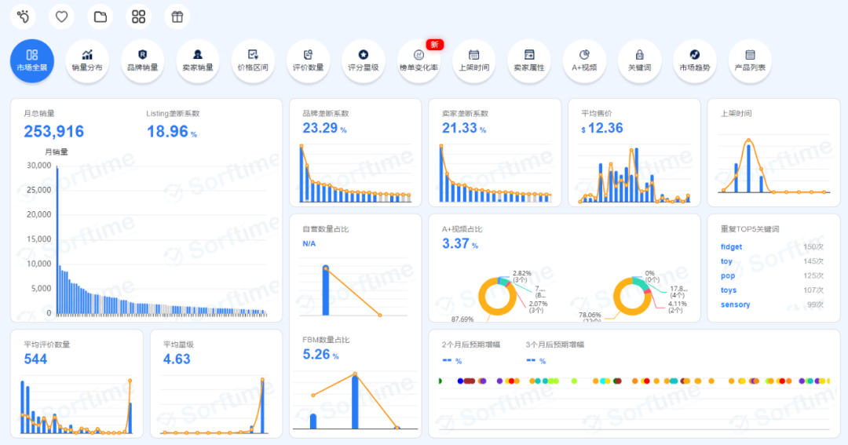Viewport: 848px width, 445px height.
Task: Open the 价格区间 tab
Action: click(253, 61)
